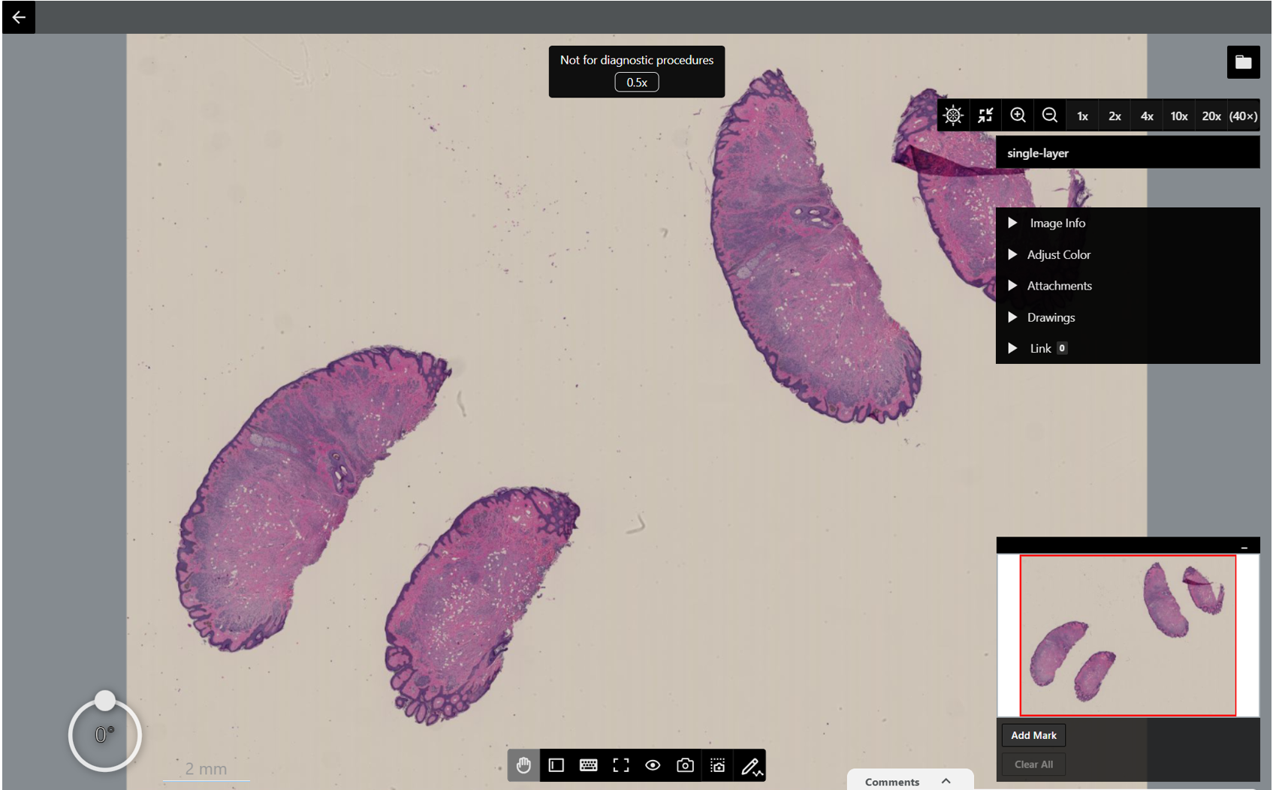Set magnification to 20x
Image resolution: width=1273 pixels, height=790 pixels.
1211,116
